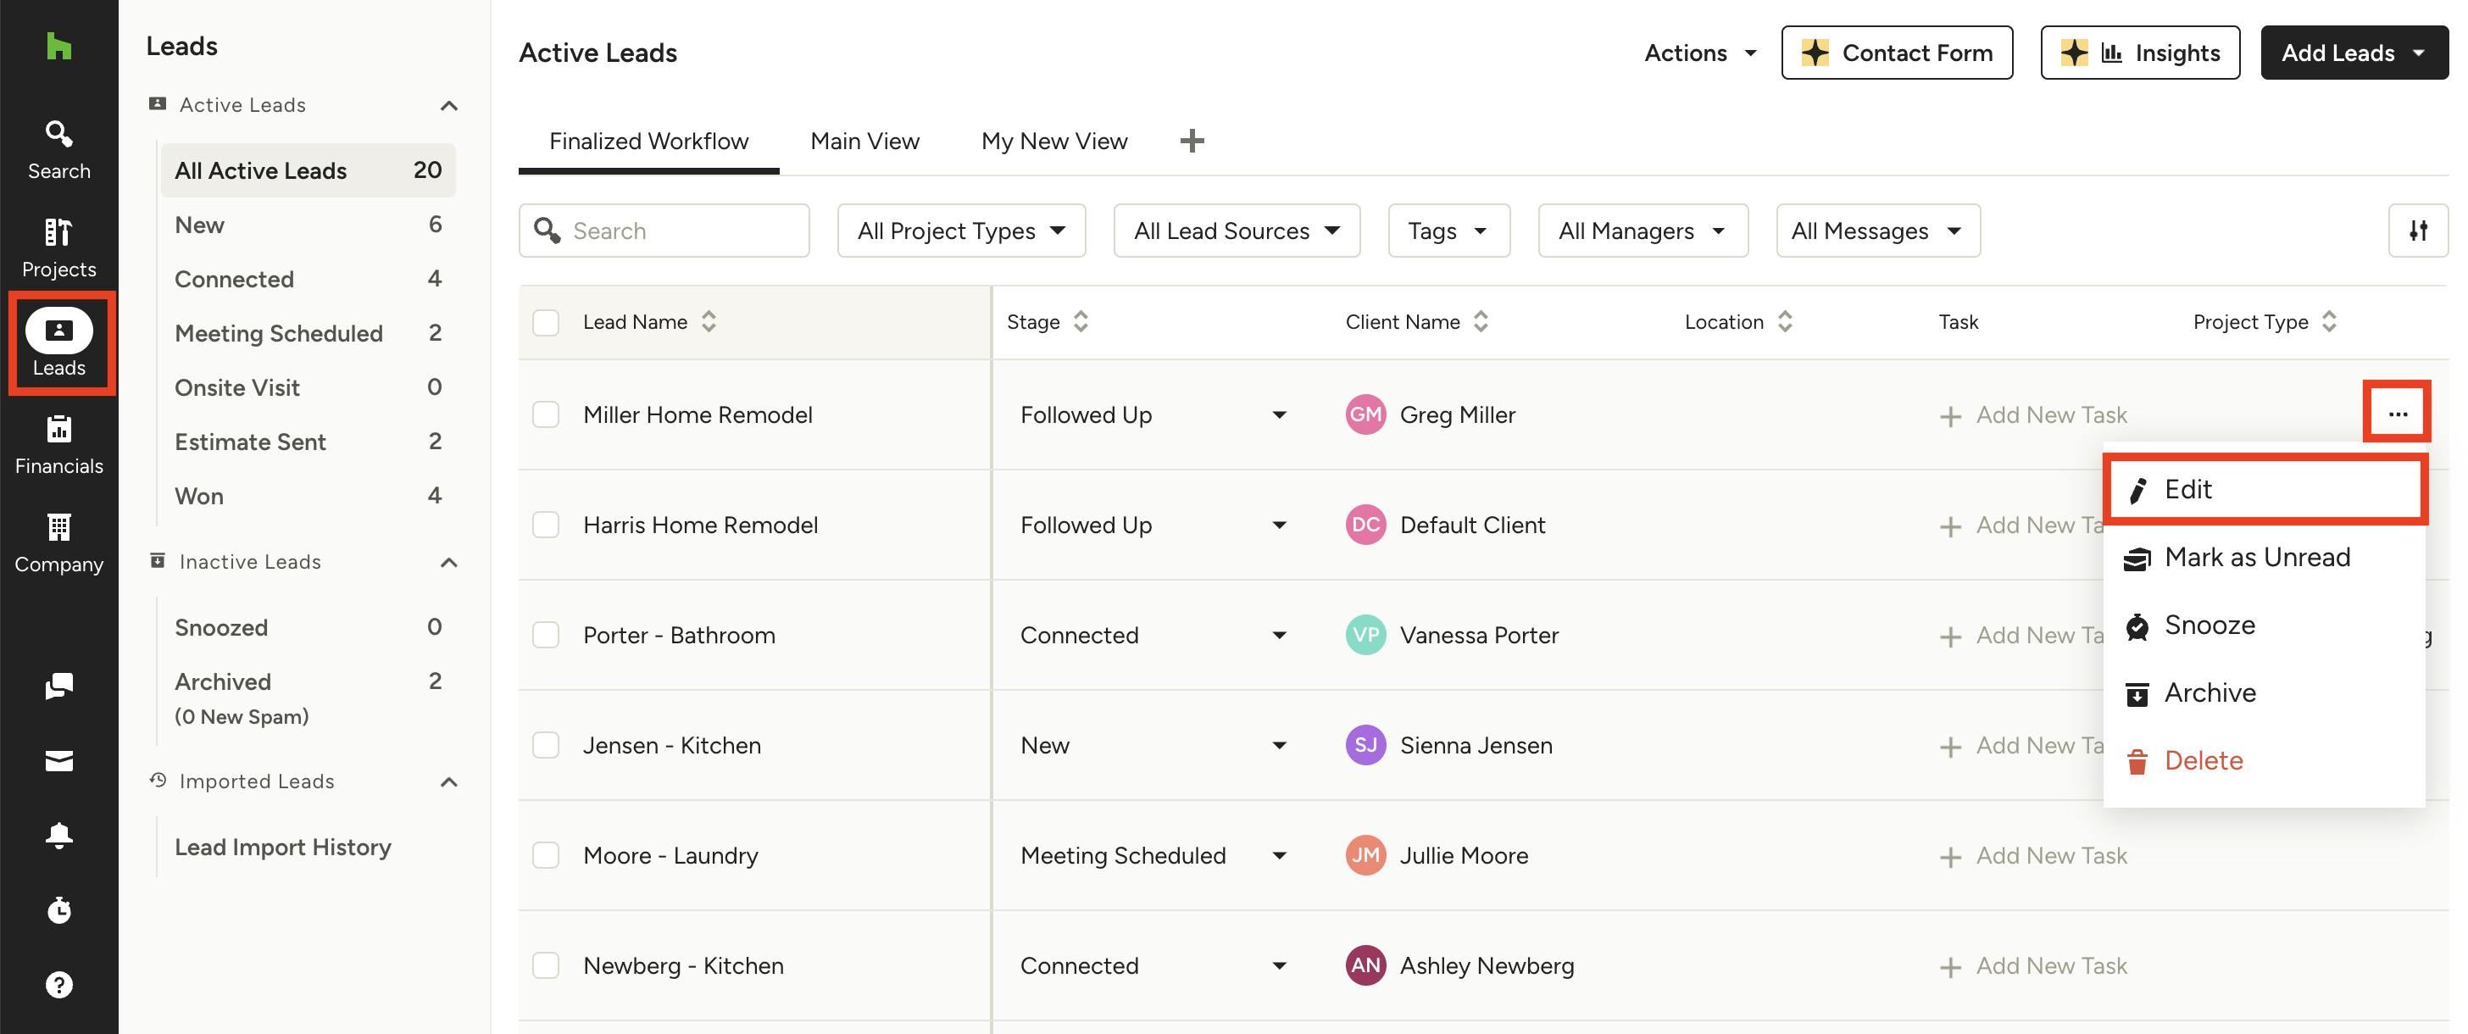
Task: Open the time tracker stopwatch icon
Action: pyautogui.click(x=58, y=909)
